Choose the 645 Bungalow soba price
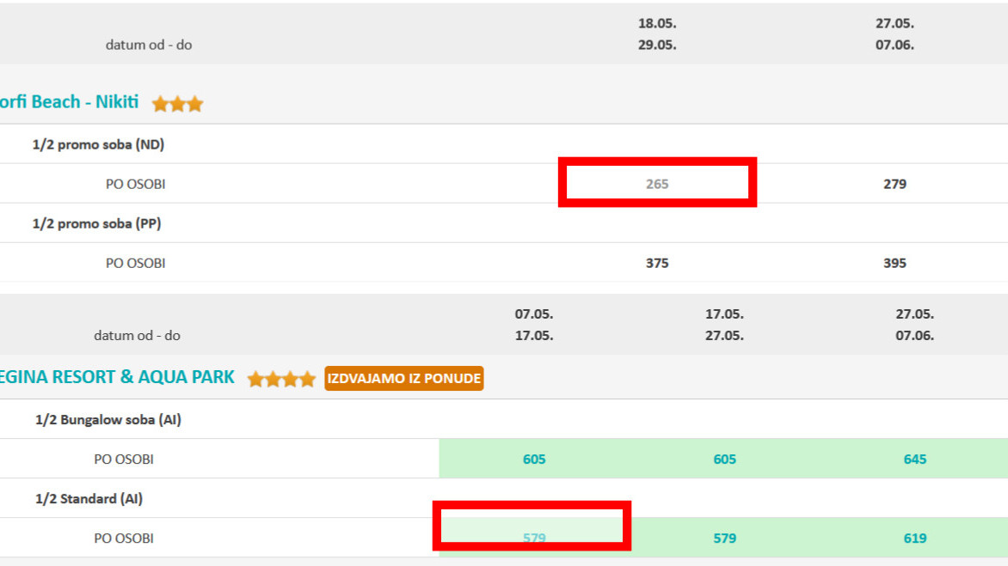 [x=915, y=459]
